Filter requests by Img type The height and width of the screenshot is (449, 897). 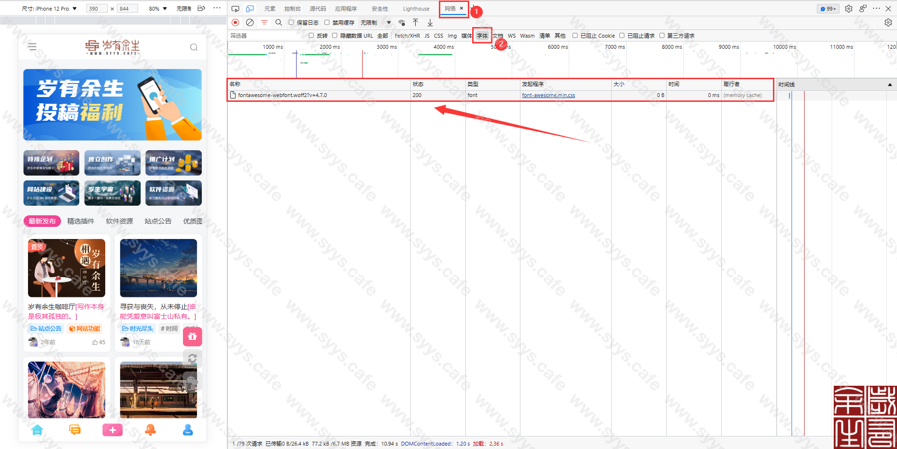(x=452, y=36)
